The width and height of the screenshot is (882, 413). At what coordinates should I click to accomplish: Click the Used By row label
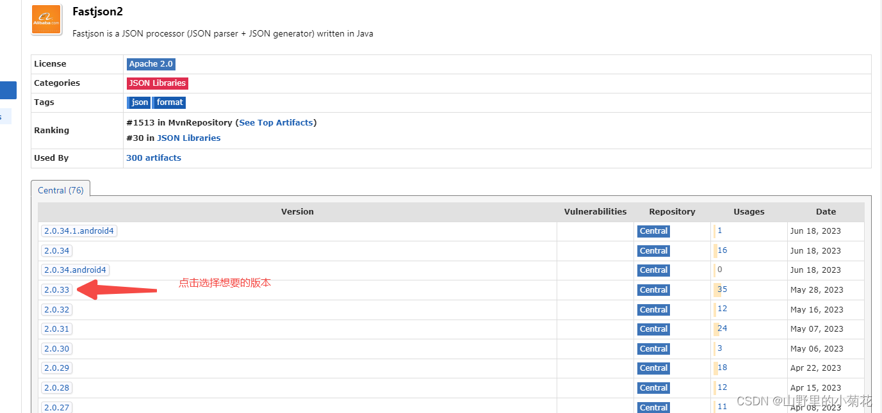(51, 158)
